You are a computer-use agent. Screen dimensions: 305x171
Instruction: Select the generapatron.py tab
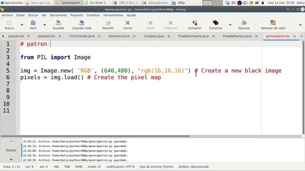[x=277, y=36]
